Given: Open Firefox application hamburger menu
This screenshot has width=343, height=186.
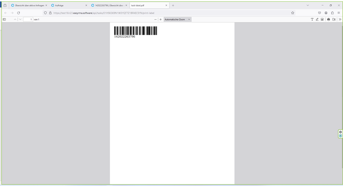Looking at the screenshot, I should coord(339,13).
